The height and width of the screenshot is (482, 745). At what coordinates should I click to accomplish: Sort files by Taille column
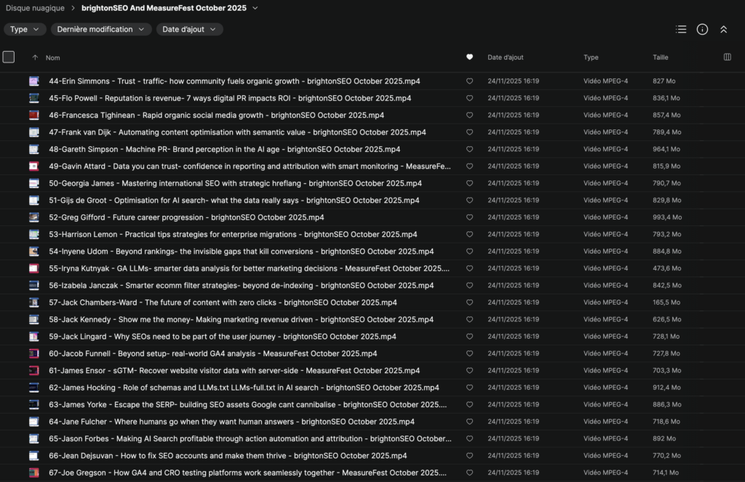click(660, 57)
